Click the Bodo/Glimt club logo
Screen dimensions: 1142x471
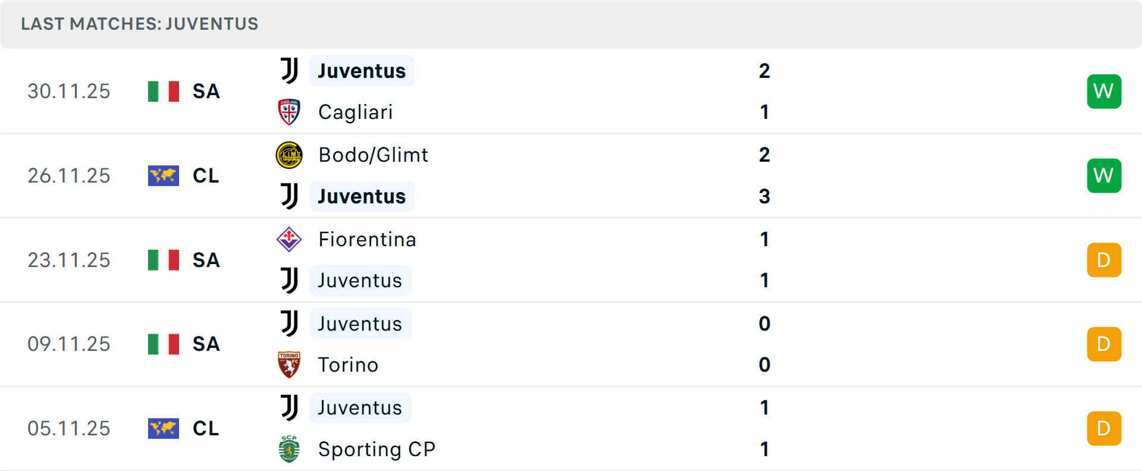tap(289, 155)
